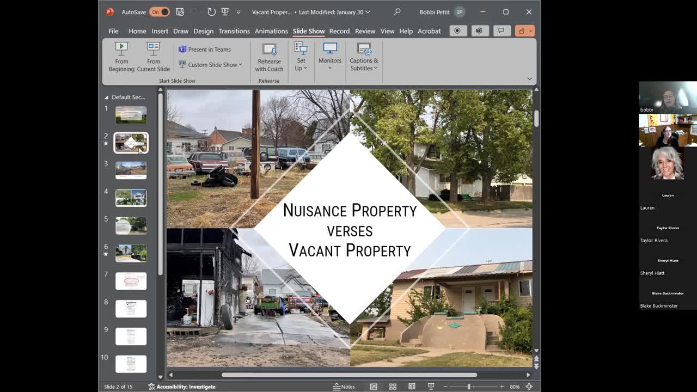Viewport: 697px width, 392px height.
Task: Switch to the Animations tab
Action: pyautogui.click(x=271, y=31)
